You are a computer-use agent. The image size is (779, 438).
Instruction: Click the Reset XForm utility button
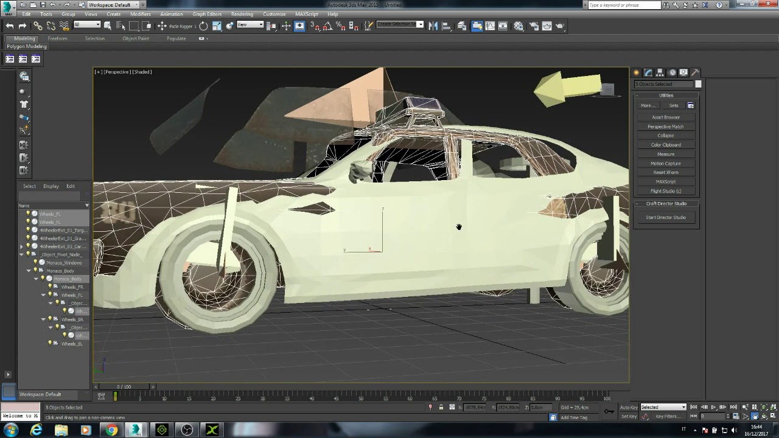(x=666, y=172)
